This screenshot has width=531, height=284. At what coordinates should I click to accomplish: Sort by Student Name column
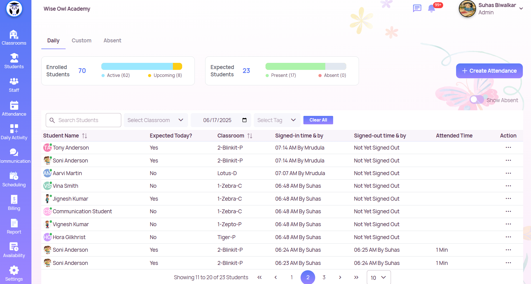pos(84,136)
